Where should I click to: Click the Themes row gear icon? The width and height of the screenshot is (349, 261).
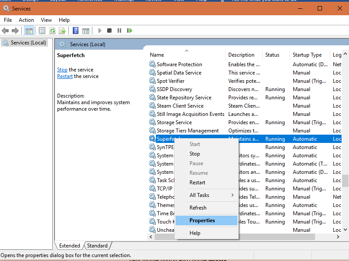(152, 205)
